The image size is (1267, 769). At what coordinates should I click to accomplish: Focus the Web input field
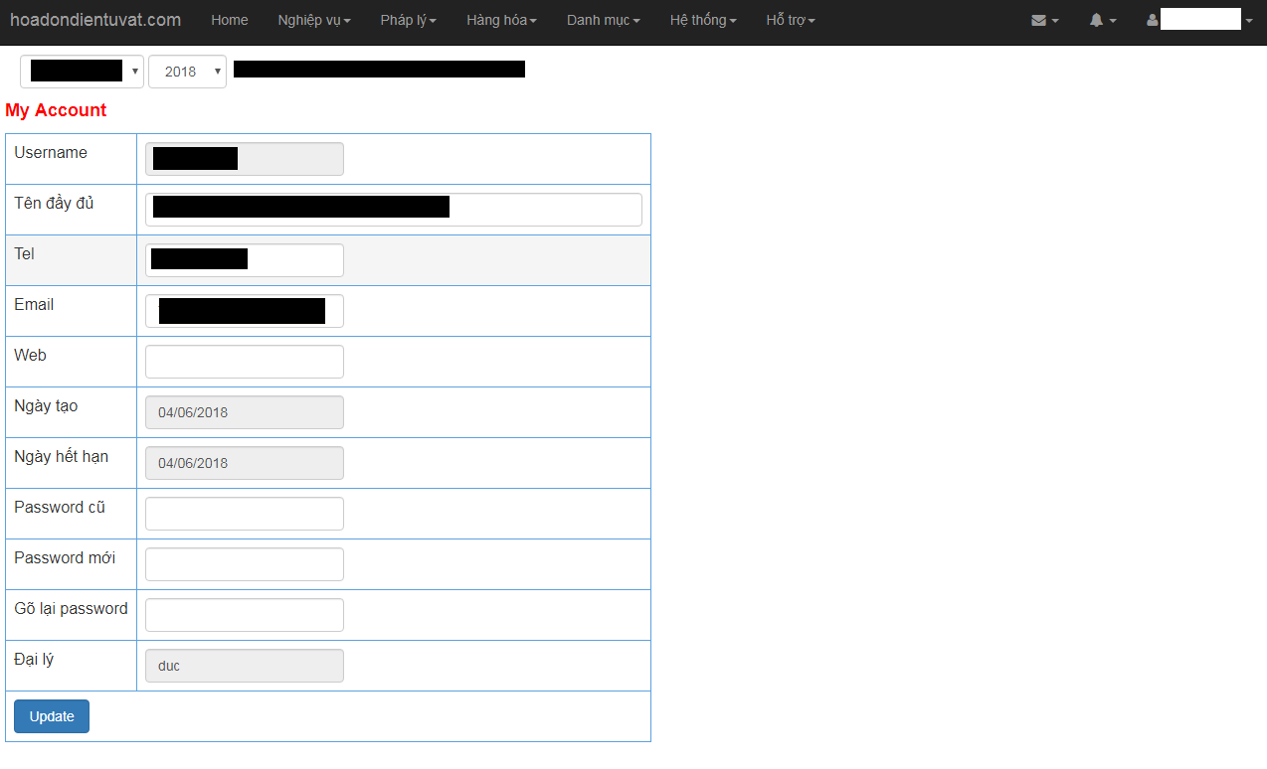tap(245, 362)
